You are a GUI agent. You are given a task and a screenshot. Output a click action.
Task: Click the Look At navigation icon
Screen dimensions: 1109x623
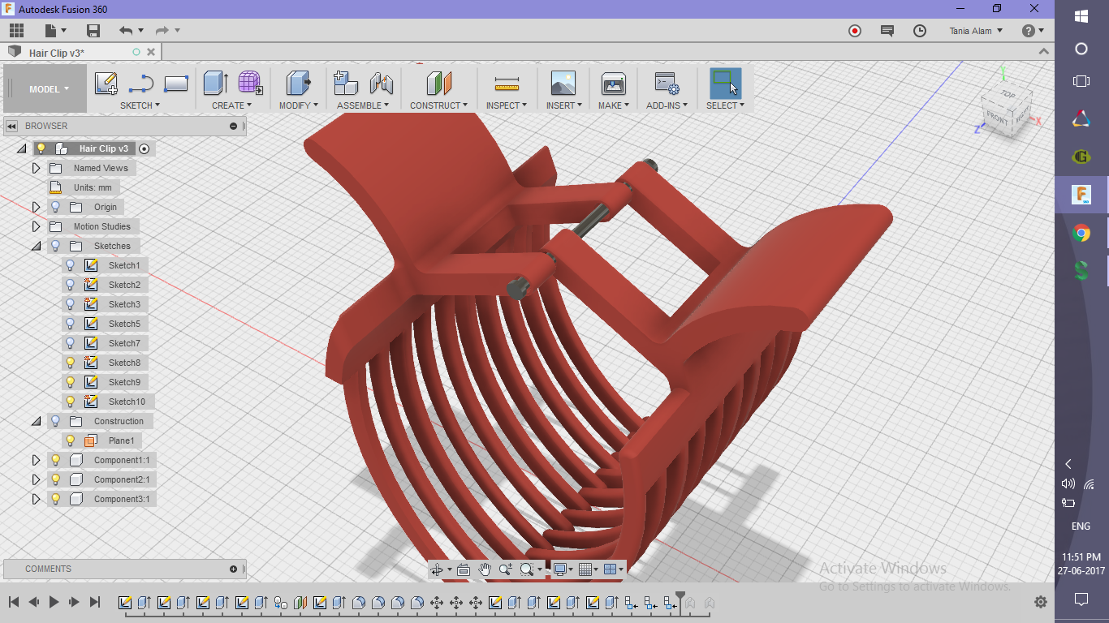point(464,569)
